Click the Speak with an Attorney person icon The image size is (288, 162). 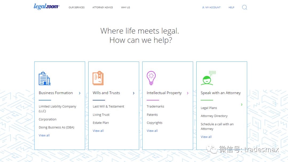click(x=208, y=78)
